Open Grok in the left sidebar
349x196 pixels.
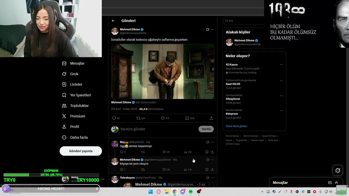pyautogui.click(x=70, y=74)
